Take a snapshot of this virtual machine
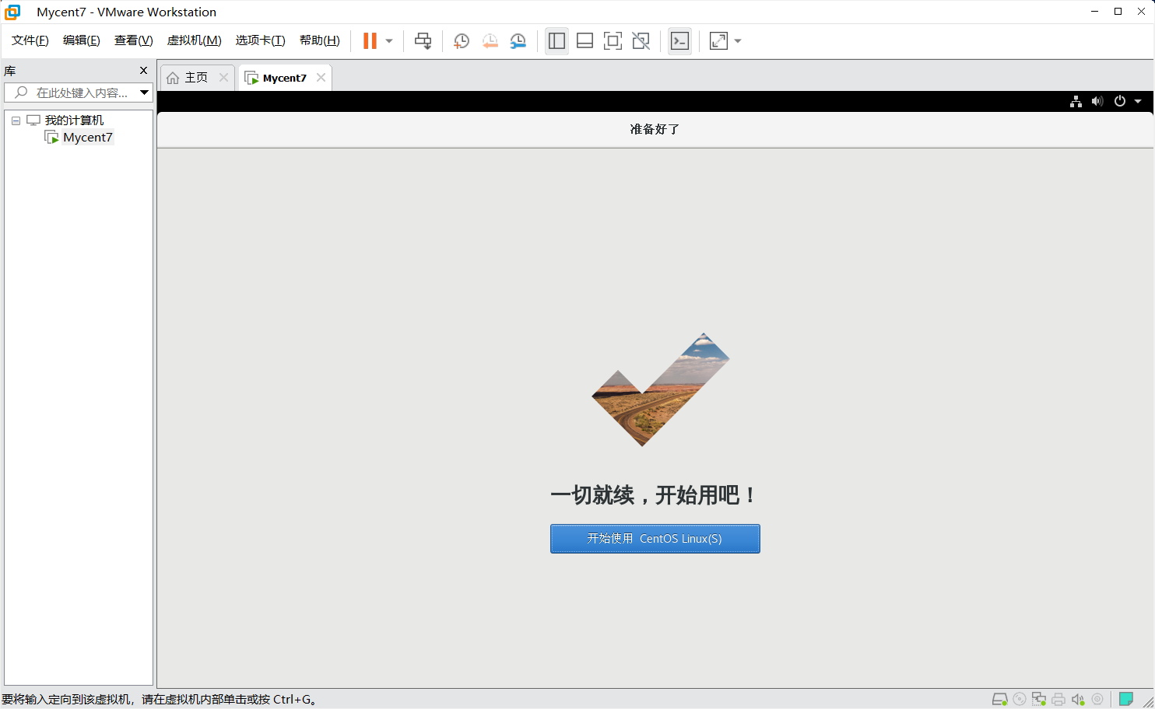 pos(461,40)
